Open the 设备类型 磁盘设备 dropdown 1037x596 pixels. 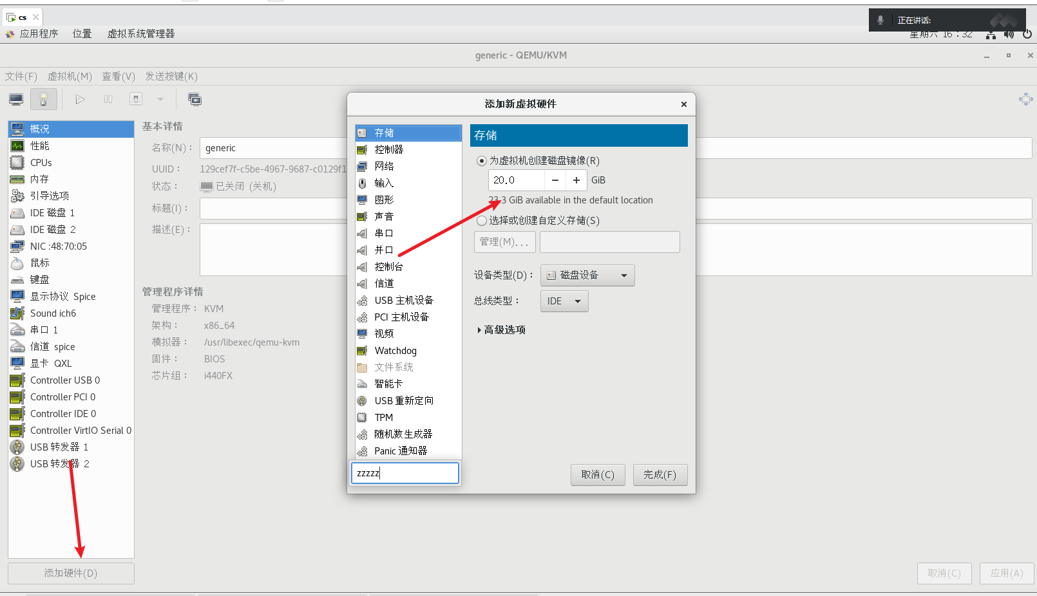pyautogui.click(x=587, y=275)
